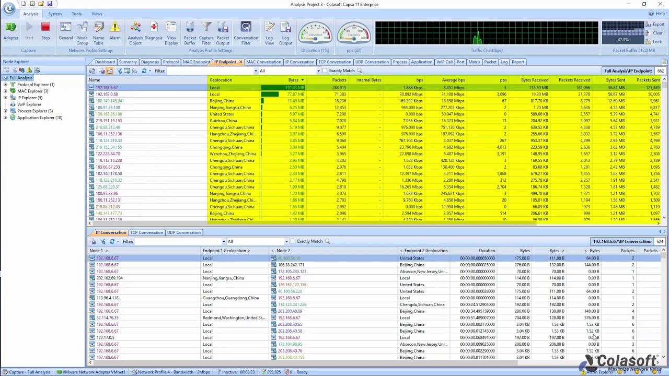The height and width of the screenshot is (376, 669).
Task: Expand Process Explorer tree node
Action: point(5,111)
